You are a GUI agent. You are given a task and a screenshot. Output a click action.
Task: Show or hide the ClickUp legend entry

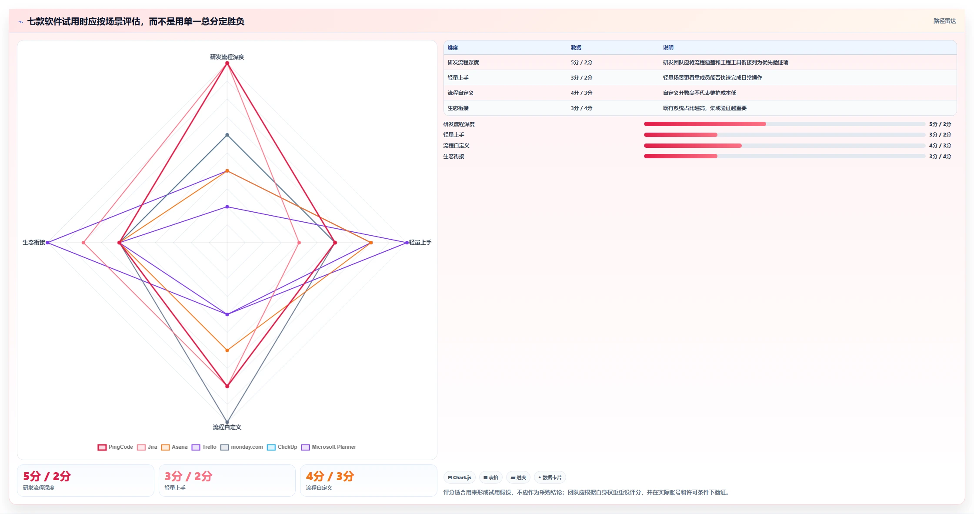point(282,447)
